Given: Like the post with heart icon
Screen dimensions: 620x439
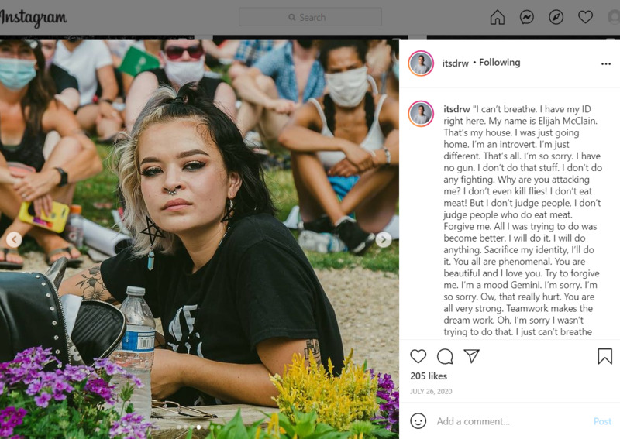Looking at the screenshot, I should pos(418,356).
